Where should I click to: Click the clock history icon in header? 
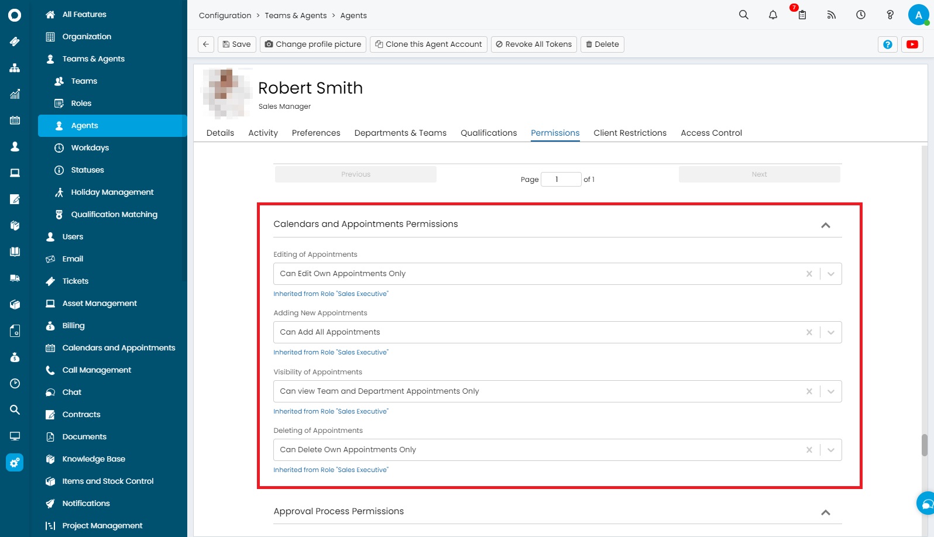(x=860, y=15)
